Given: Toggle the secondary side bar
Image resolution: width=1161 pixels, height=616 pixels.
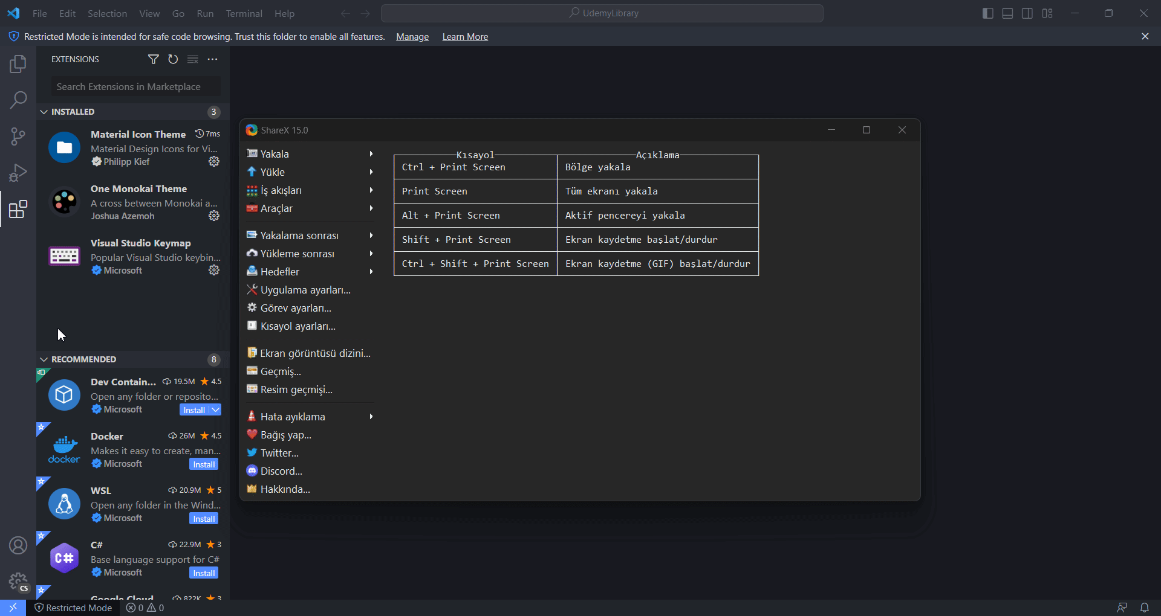Looking at the screenshot, I should click(x=1027, y=13).
